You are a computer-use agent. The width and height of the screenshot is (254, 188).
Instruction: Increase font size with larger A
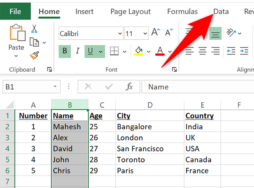pyautogui.click(x=156, y=33)
